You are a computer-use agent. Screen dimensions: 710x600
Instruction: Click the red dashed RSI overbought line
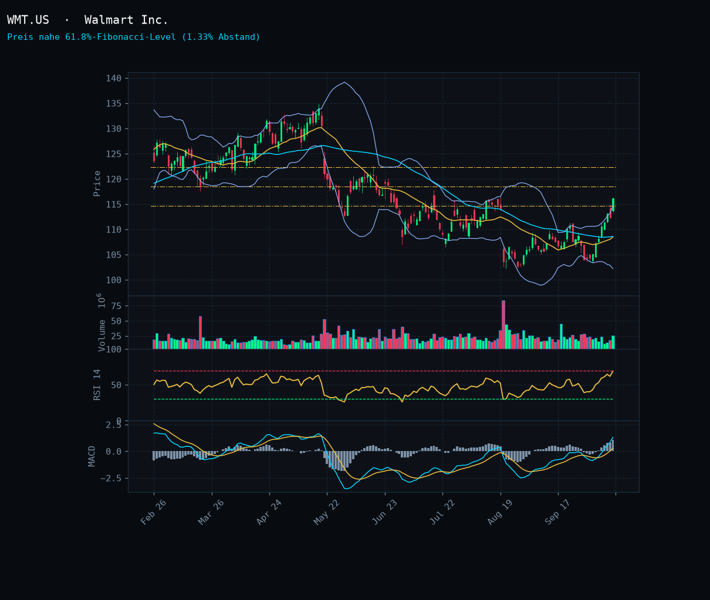click(383, 371)
